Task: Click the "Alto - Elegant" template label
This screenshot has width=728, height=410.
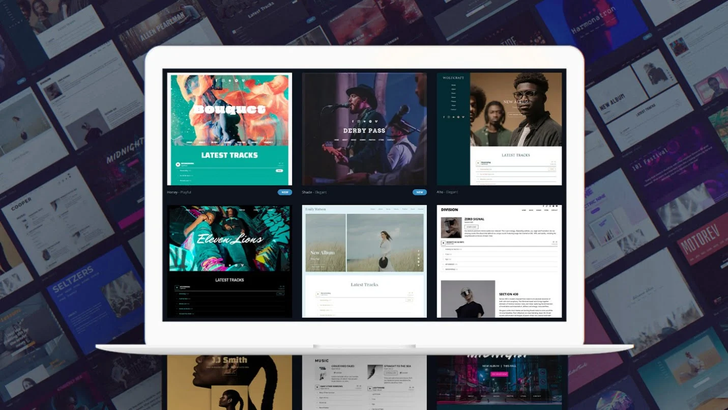Action: click(447, 193)
